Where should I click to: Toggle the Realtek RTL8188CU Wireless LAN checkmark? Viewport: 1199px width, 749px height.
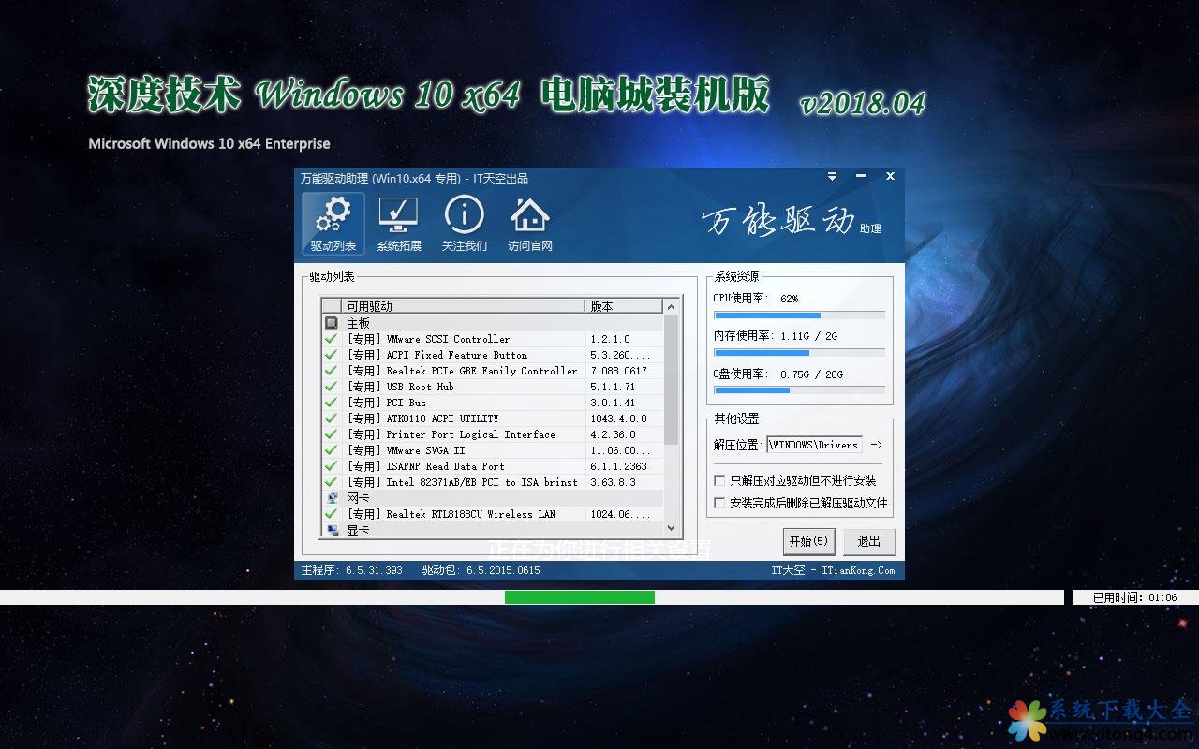[x=331, y=514]
